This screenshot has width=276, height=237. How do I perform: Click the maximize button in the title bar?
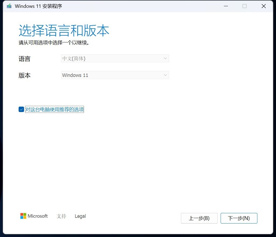pos(245,6)
